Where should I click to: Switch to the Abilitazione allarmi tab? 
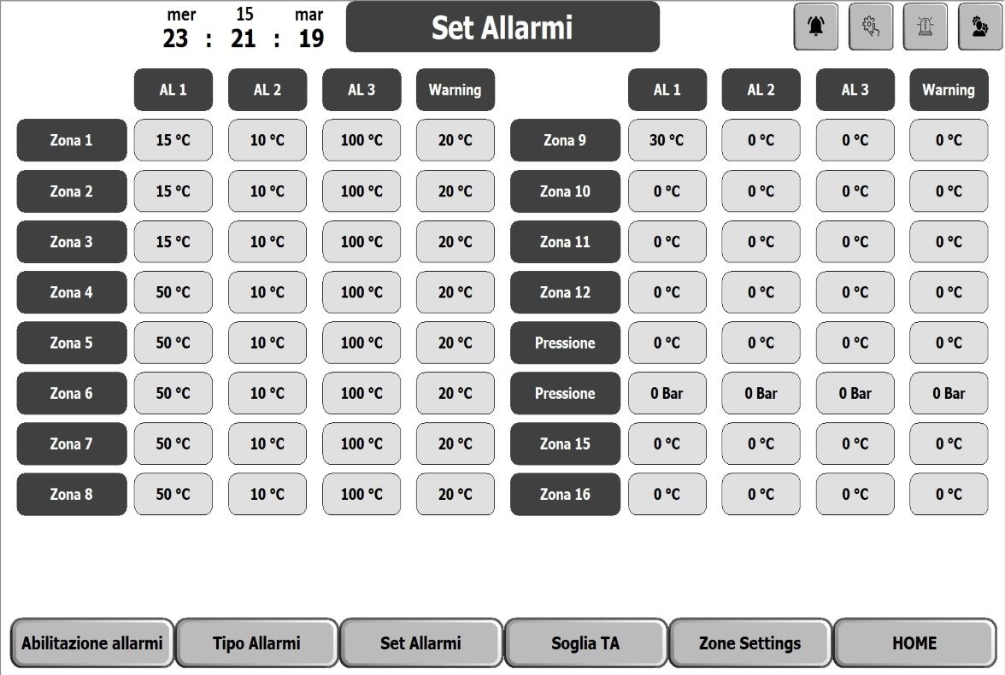pos(92,643)
